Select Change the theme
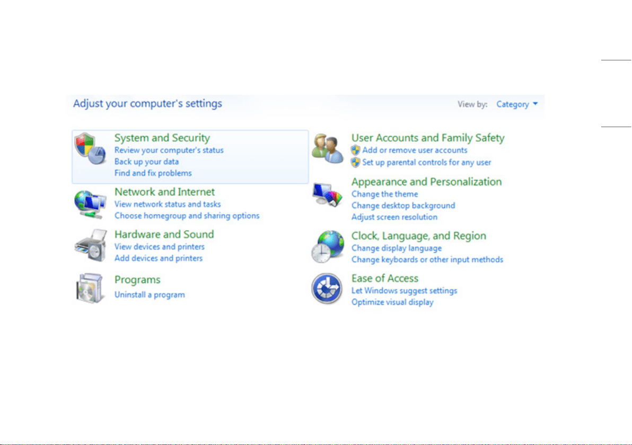 click(384, 194)
